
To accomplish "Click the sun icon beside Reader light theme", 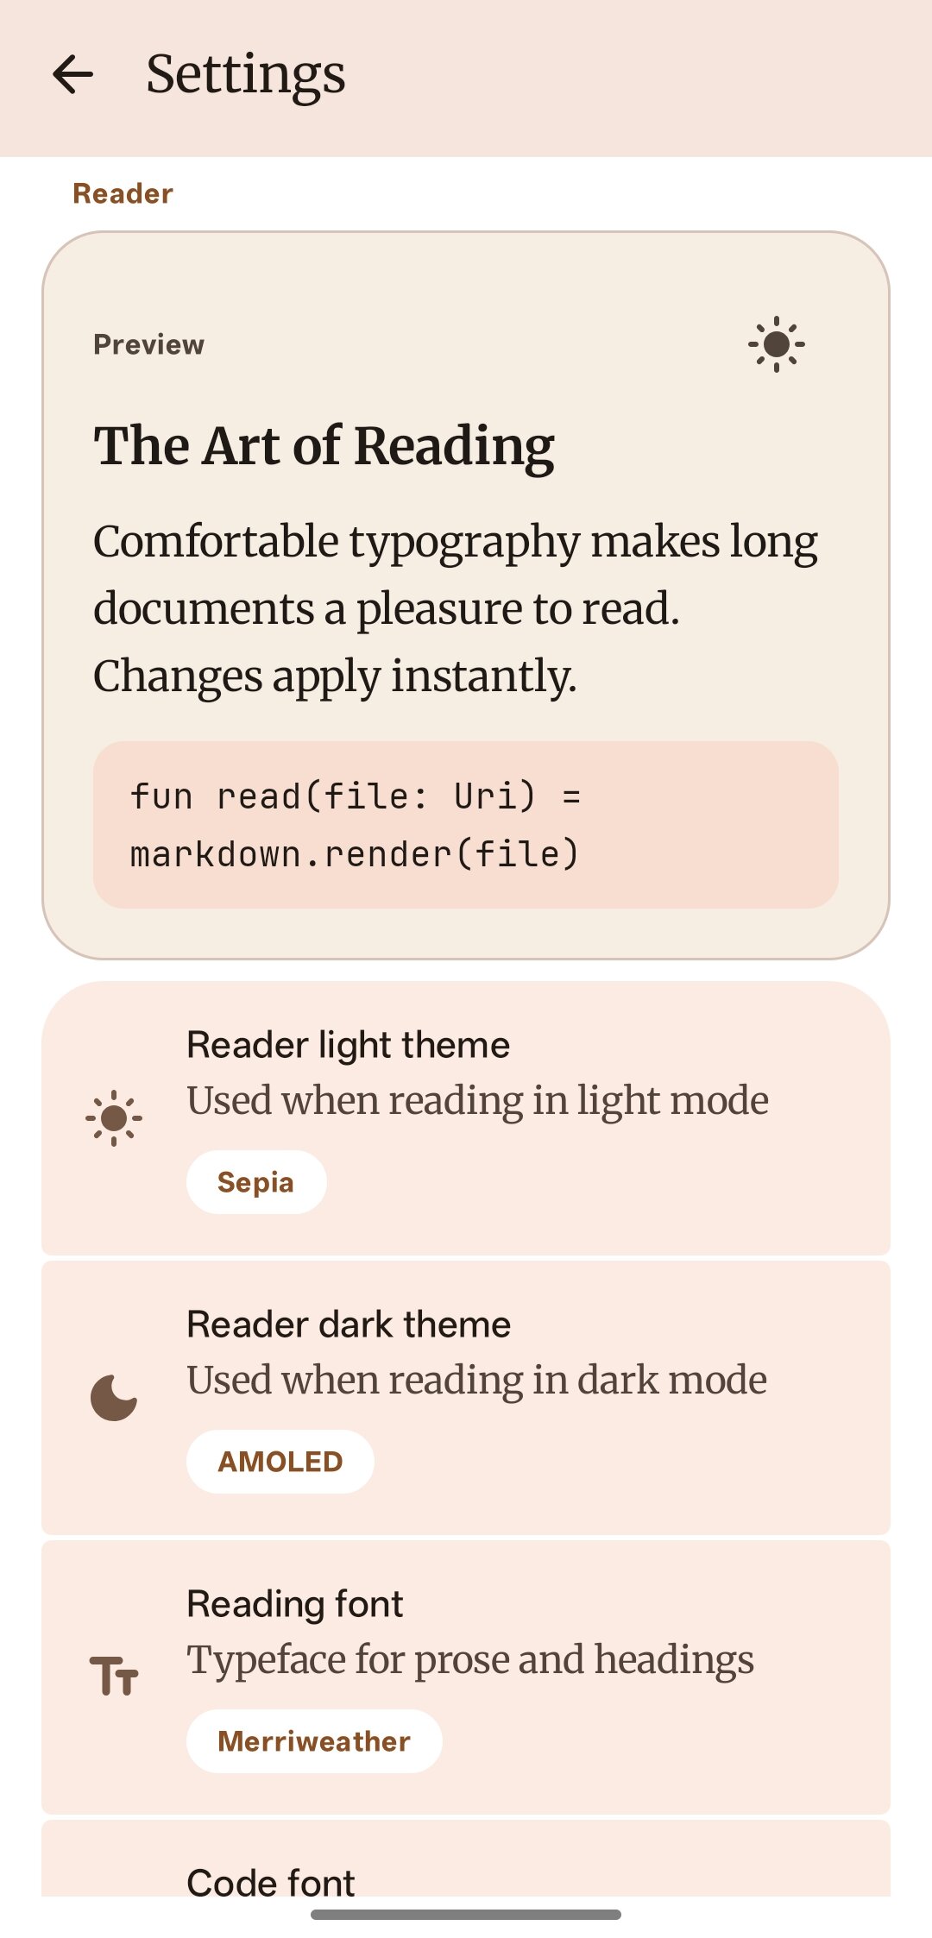I will pos(114,1118).
